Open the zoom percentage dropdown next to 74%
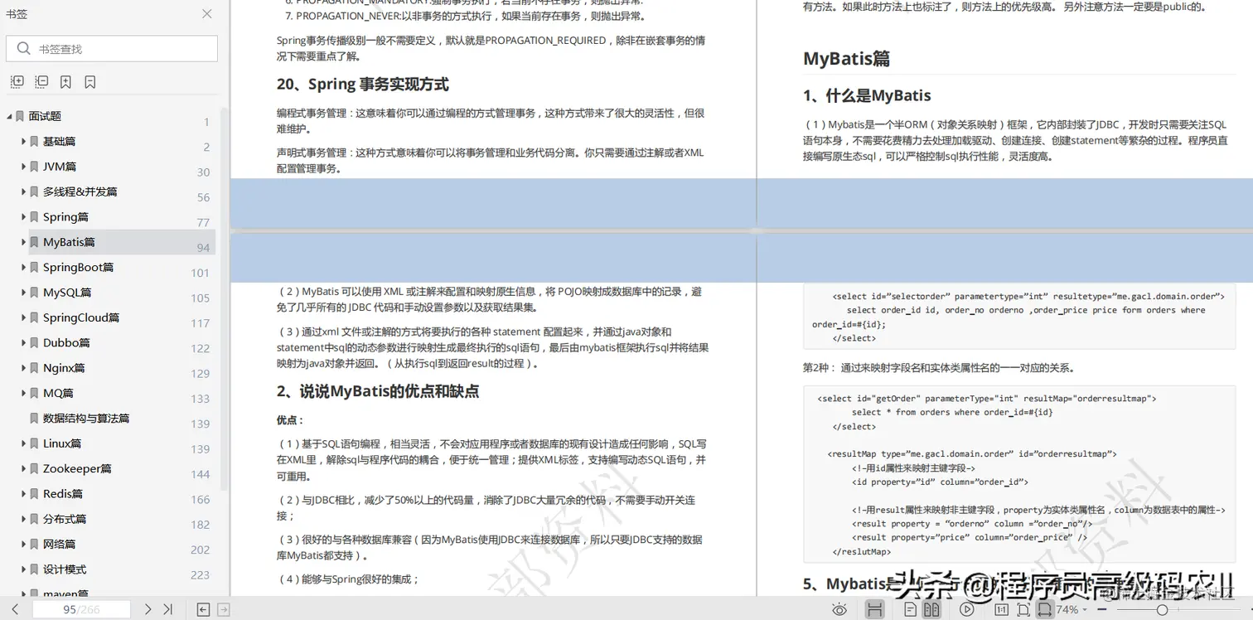 coord(1085,609)
